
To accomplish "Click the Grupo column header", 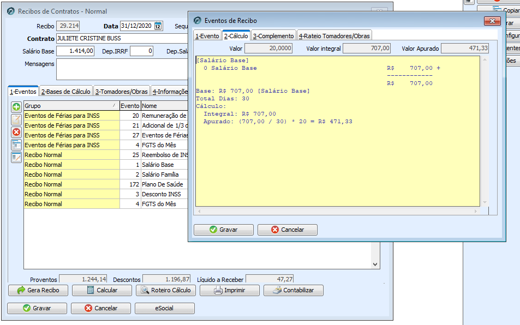I will pyautogui.click(x=71, y=106).
